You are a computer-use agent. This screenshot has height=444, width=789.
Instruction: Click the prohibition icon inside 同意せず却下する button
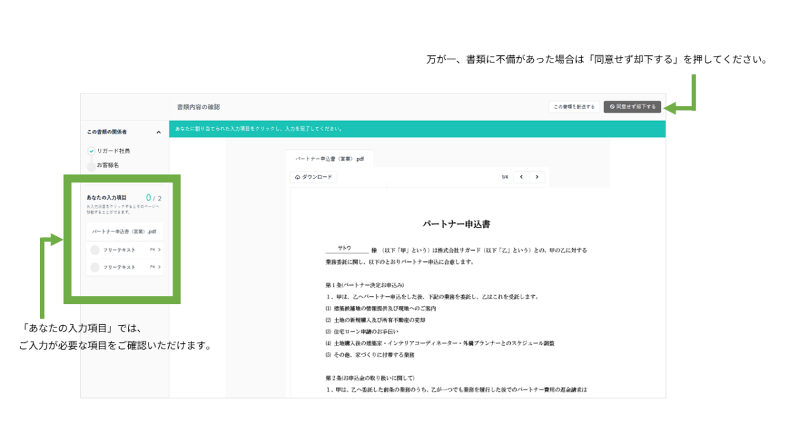tap(612, 107)
